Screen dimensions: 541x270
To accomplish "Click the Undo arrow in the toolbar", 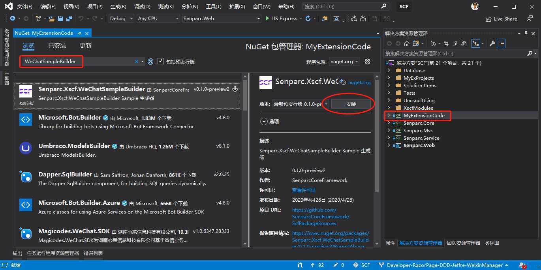I will [x=81, y=19].
